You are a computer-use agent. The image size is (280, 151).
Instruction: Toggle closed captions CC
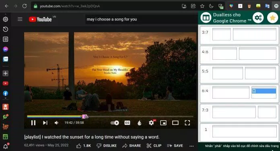(127, 123)
